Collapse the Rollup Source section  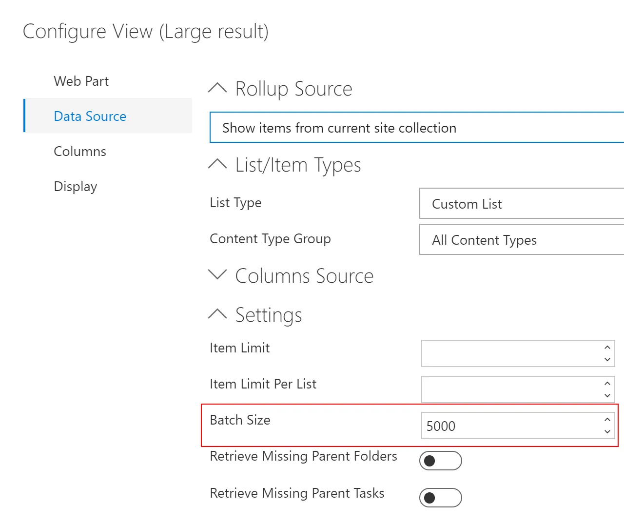tap(217, 88)
